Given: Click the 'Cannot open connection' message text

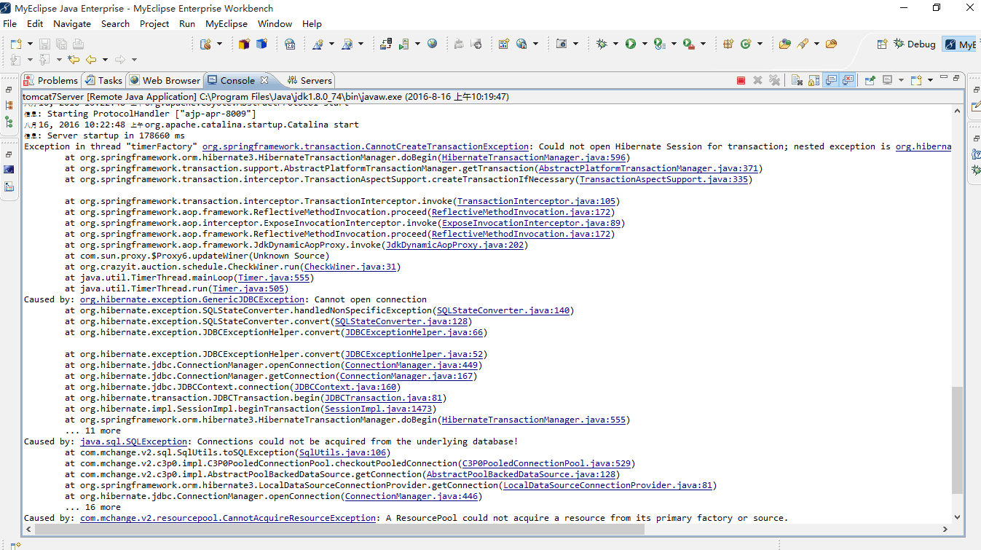Looking at the screenshot, I should [371, 299].
